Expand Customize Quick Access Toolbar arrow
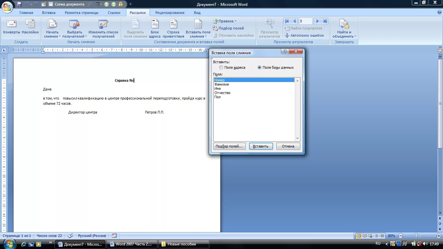This screenshot has height=249, width=443. (x=130, y=4)
